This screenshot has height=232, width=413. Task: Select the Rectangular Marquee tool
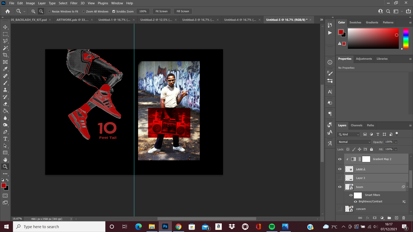point(5,34)
